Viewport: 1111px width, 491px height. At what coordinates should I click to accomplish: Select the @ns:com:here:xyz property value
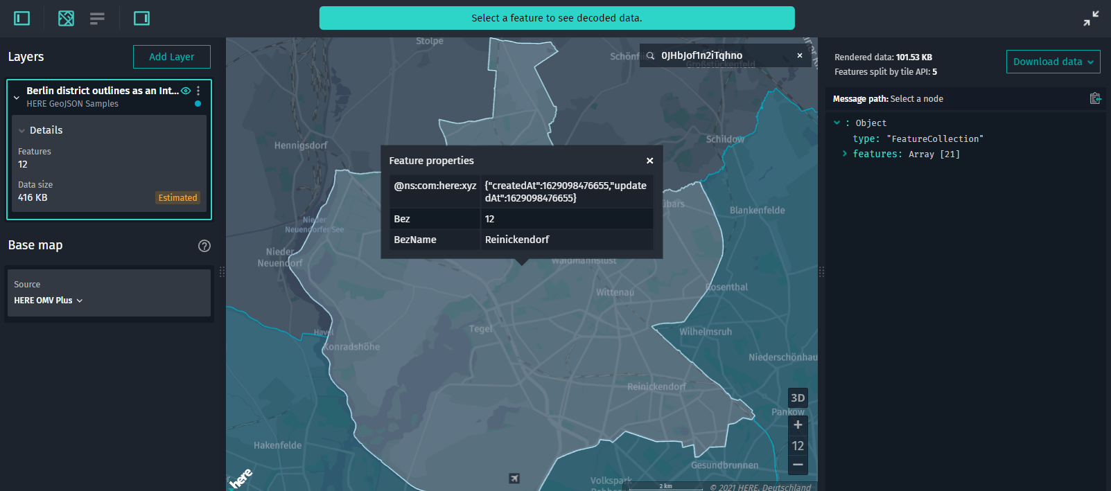coord(566,192)
